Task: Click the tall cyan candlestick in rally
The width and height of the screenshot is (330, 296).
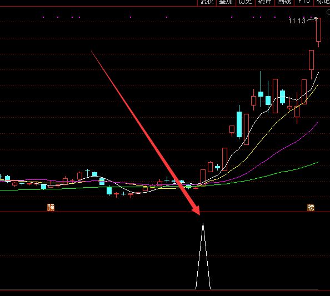Action: [x=239, y=124]
